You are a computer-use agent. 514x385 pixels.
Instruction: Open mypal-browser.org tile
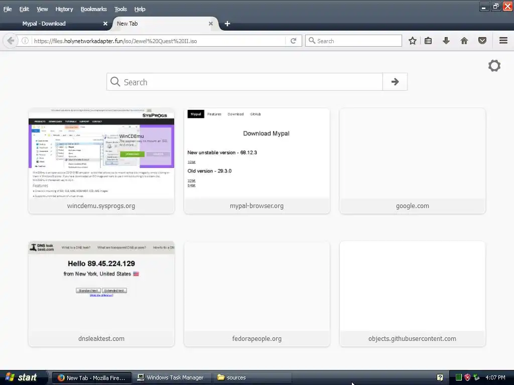(257, 161)
